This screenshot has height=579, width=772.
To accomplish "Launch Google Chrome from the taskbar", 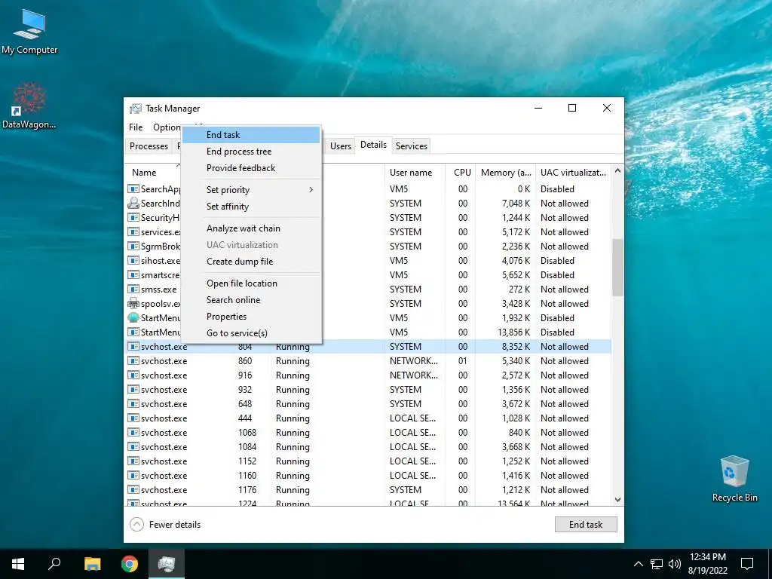I will coord(130,564).
